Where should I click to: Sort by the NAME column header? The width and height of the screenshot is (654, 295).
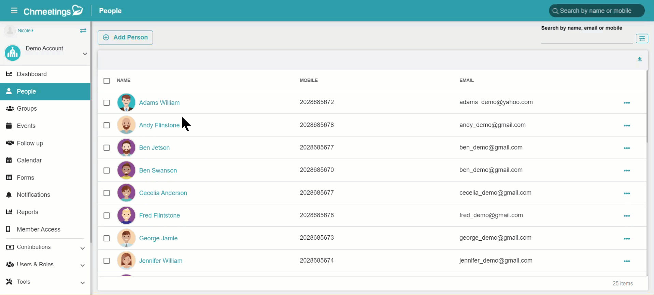click(x=124, y=80)
